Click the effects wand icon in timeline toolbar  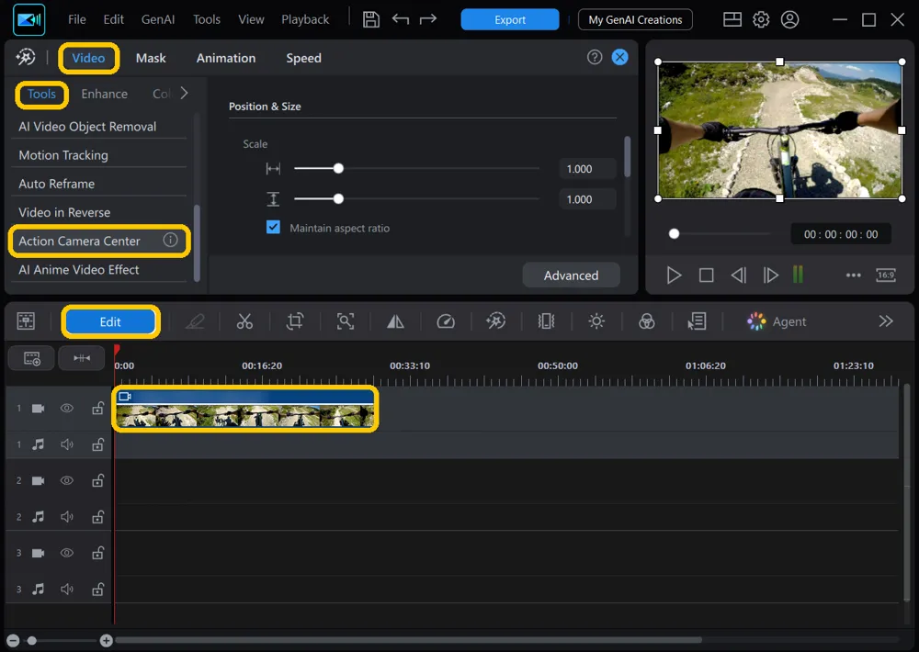point(496,321)
